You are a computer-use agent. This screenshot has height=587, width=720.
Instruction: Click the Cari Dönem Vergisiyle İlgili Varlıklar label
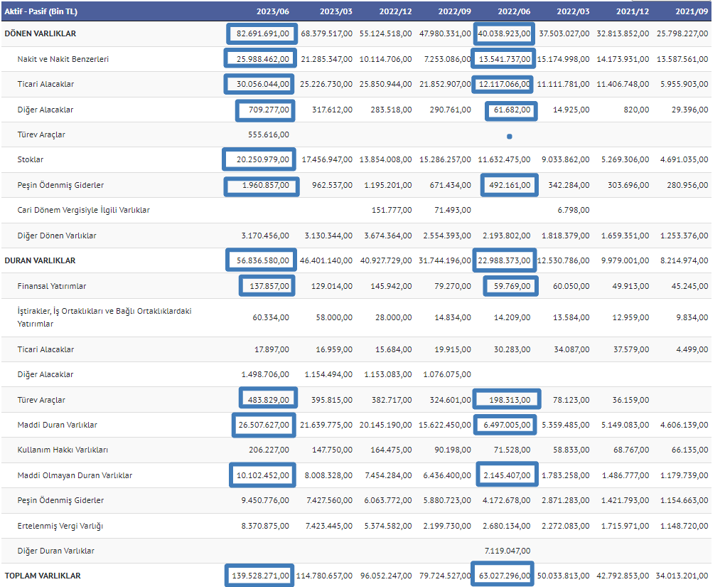click(84, 211)
